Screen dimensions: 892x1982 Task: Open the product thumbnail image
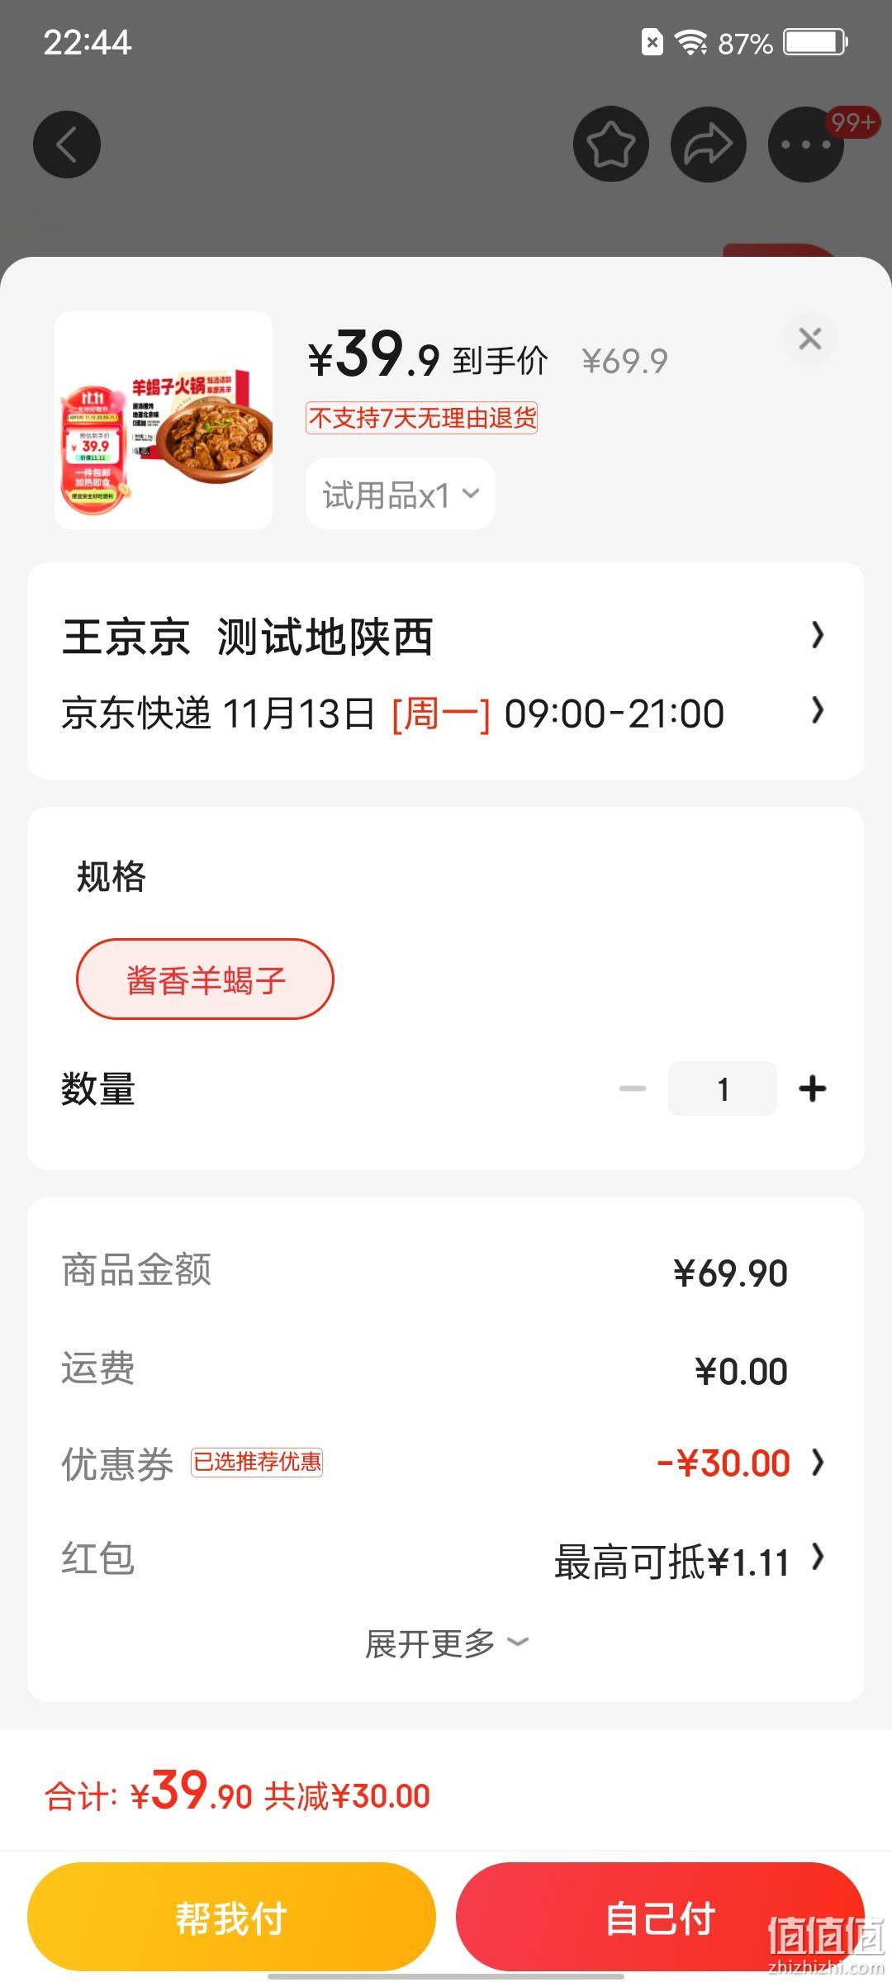tap(164, 420)
